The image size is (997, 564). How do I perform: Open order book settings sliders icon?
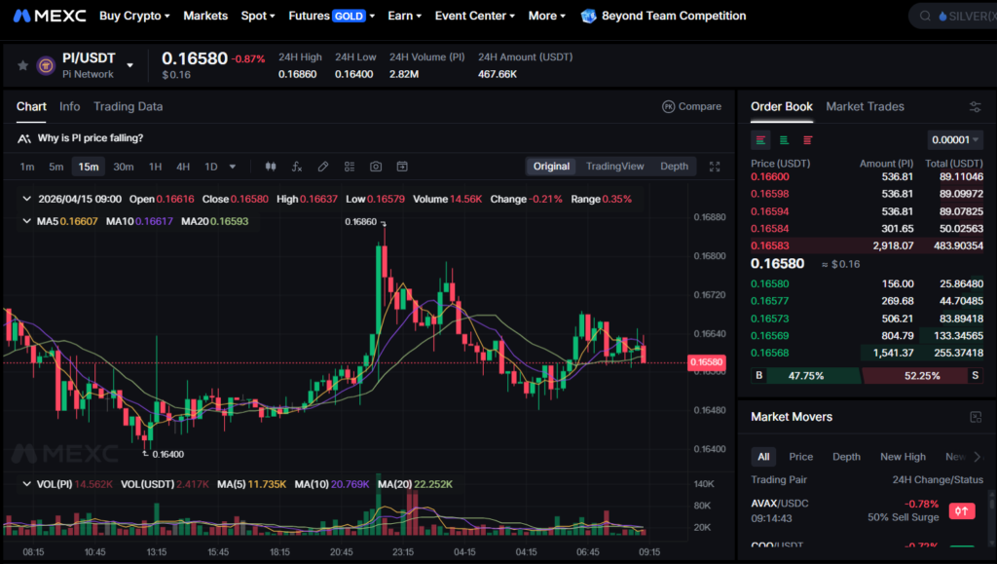click(975, 107)
